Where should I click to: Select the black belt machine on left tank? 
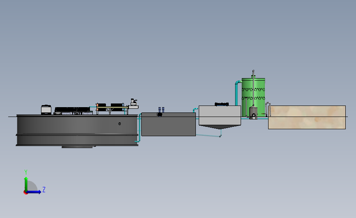click(x=73, y=110)
